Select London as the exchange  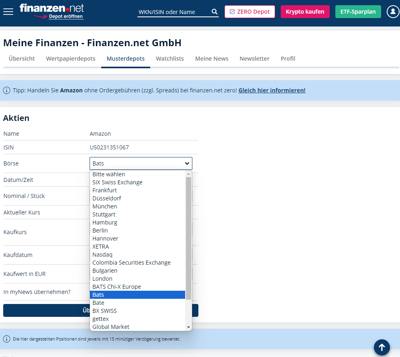coord(137,279)
